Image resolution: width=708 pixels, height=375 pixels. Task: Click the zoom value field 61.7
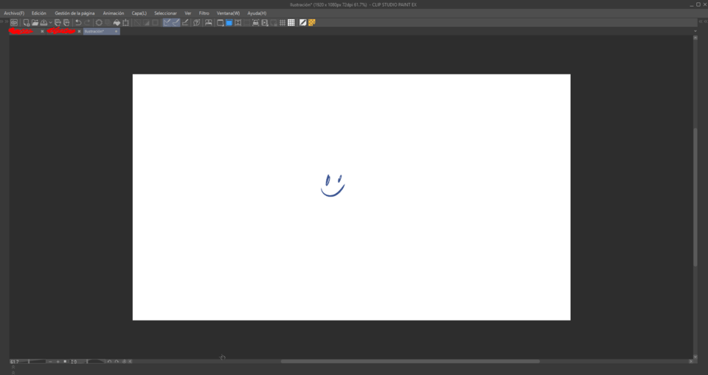[x=15, y=362]
